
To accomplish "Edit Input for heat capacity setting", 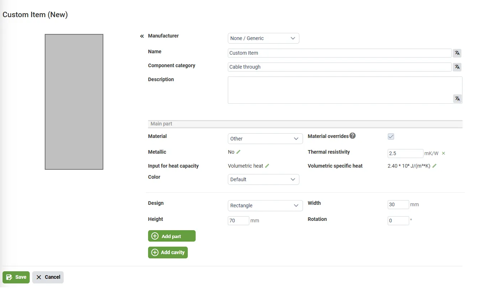I will 267,166.
